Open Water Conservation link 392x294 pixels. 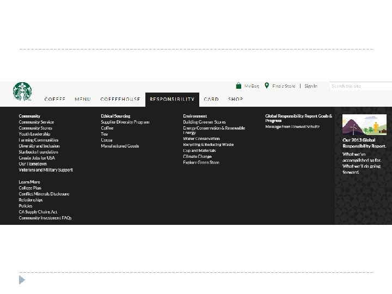click(201, 138)
